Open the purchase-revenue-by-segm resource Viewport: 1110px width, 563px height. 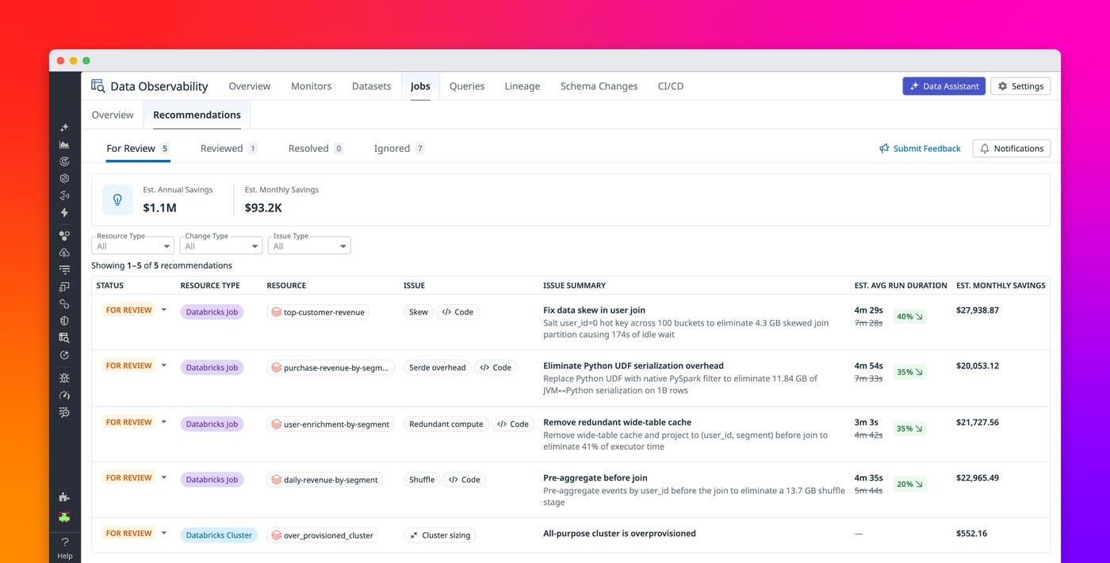click(x=331, y=367)
